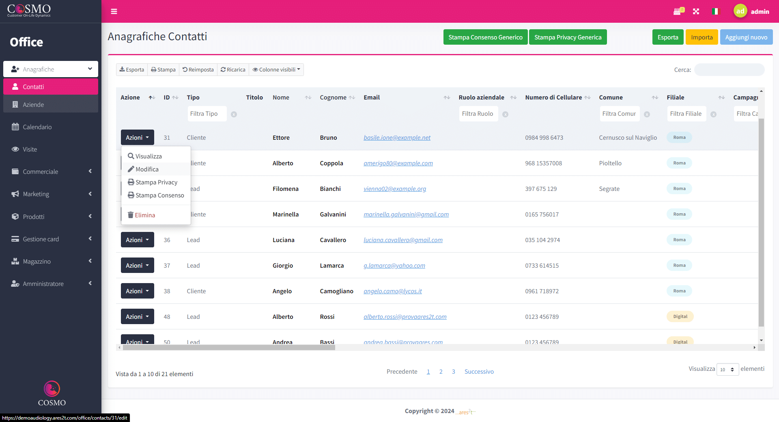Viewport: 779px width, 422px height.
Task: Open email link basile.ione@example.net
Action: [x=397, y=137]
